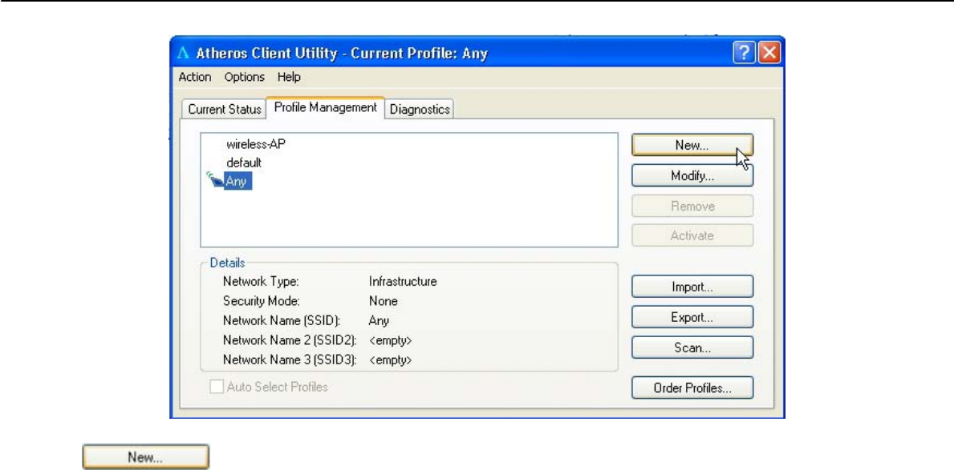Click the Details group label
Image resolution: width=954 pixels, height=470 pixels.
pyautogui.click(x=228, y=263)
